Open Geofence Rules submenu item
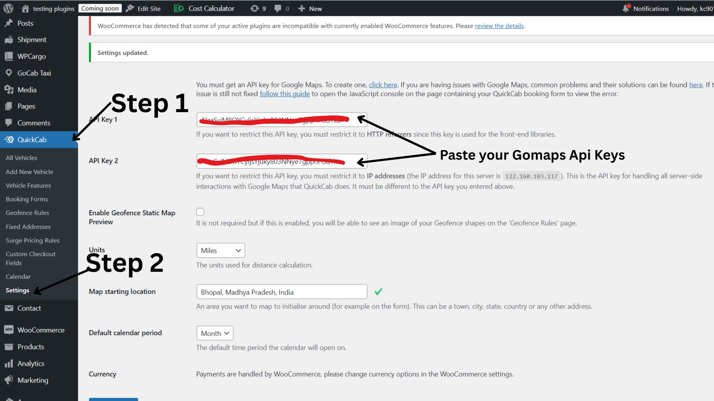714x401 pixels. coord(28,213)
